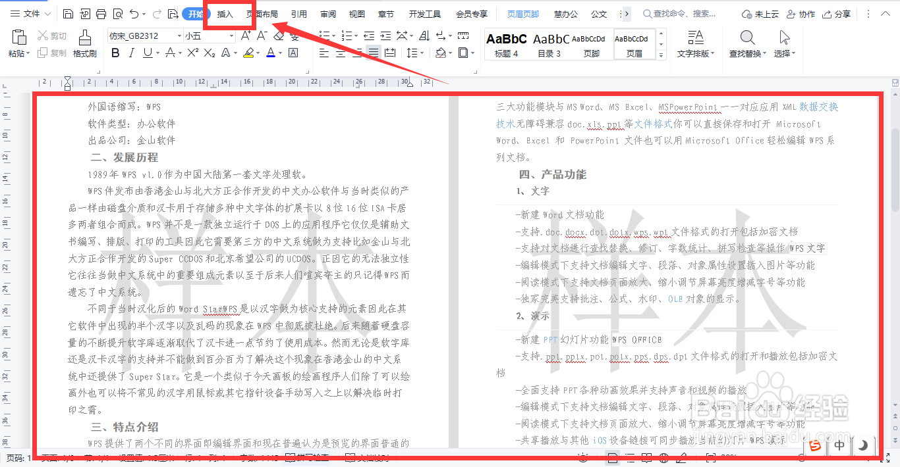900x467 pixels.
Task: Switch to the 页眉页脚 tab
Action: click(522, 14)
